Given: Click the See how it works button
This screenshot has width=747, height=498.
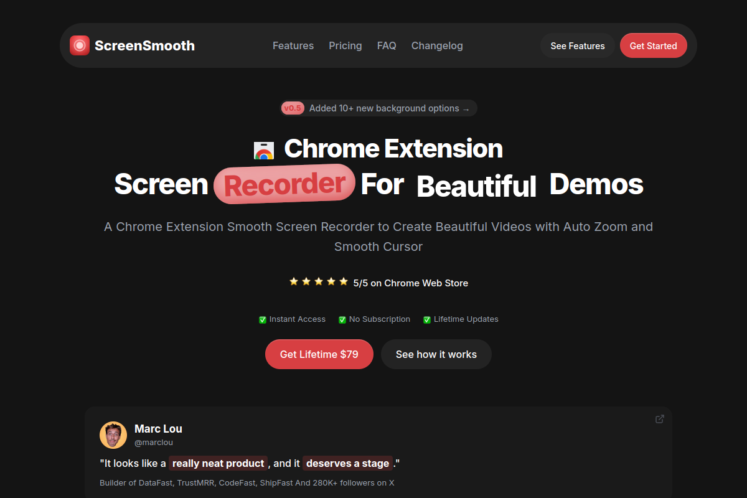Looking at the screenshot, I should [436, 354].
